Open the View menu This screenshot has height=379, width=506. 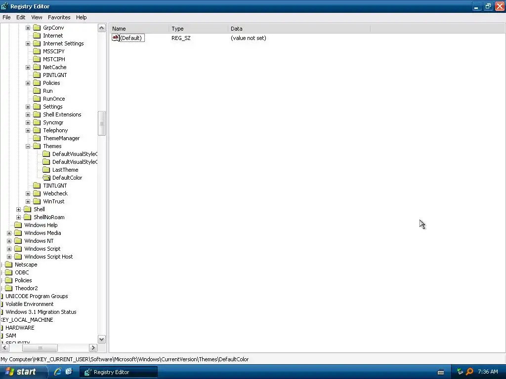37,17
